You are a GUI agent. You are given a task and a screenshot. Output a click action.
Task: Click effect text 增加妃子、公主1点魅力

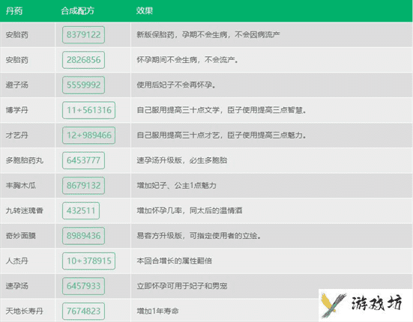[x=176, y=186]
